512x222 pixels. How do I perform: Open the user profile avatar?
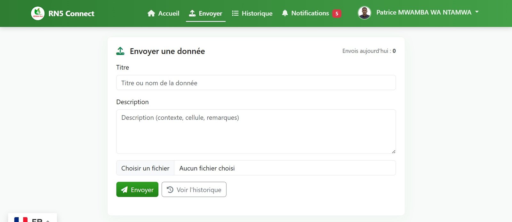click(364, 13)
